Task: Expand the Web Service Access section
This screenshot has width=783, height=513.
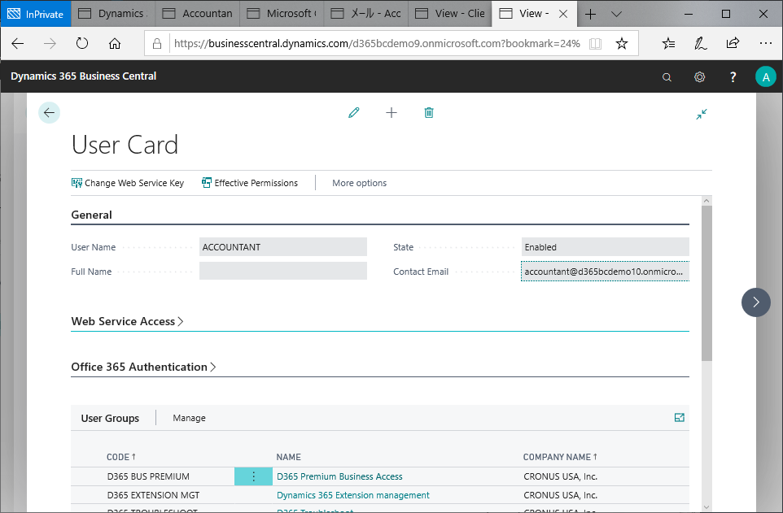Action: (127, 321)
